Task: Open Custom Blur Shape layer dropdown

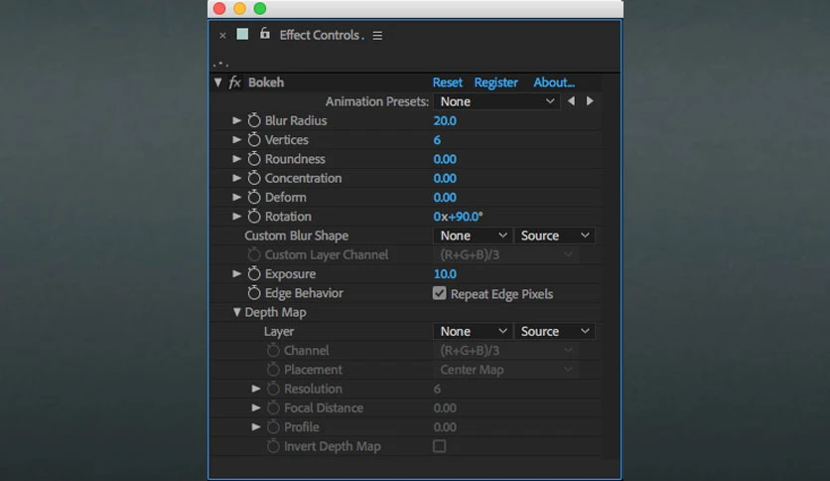Action: [473, 236]
